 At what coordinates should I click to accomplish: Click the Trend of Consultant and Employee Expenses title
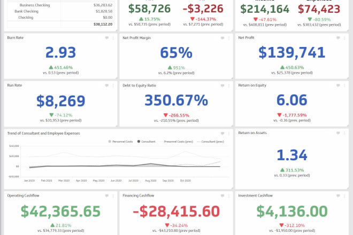tap(43, 134)
